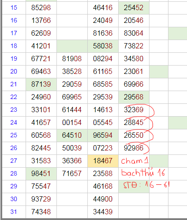Select row number 31
The width and height of the screenshot is (187, 220).
pos(14,212)
